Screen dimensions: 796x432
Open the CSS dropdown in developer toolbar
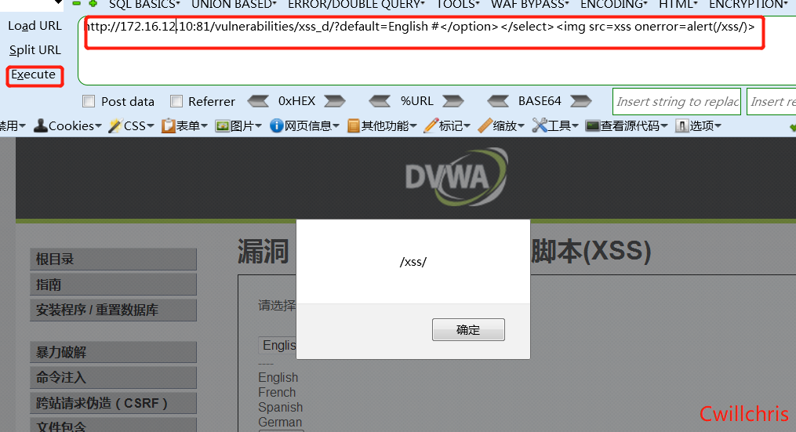[132, 126]
